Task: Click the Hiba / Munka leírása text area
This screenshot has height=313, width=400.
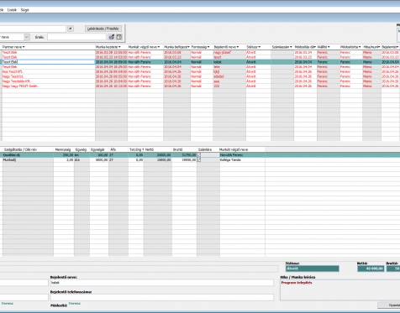Action: 339,290
